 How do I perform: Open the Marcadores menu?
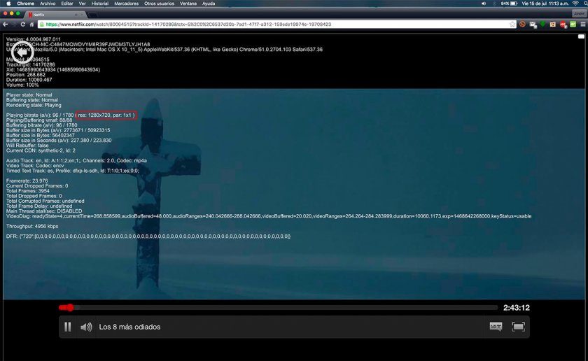point(127,3)
